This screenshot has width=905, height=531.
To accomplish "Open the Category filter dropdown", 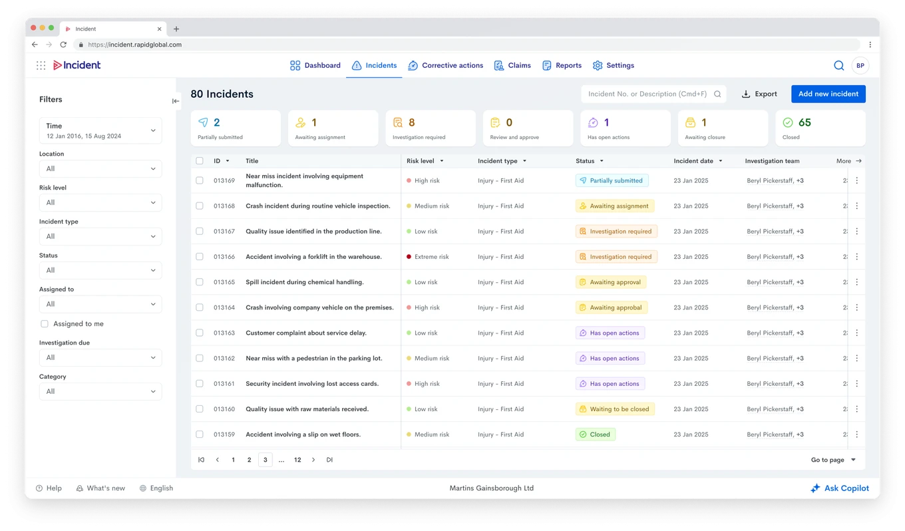I will (x=100, y=391).
